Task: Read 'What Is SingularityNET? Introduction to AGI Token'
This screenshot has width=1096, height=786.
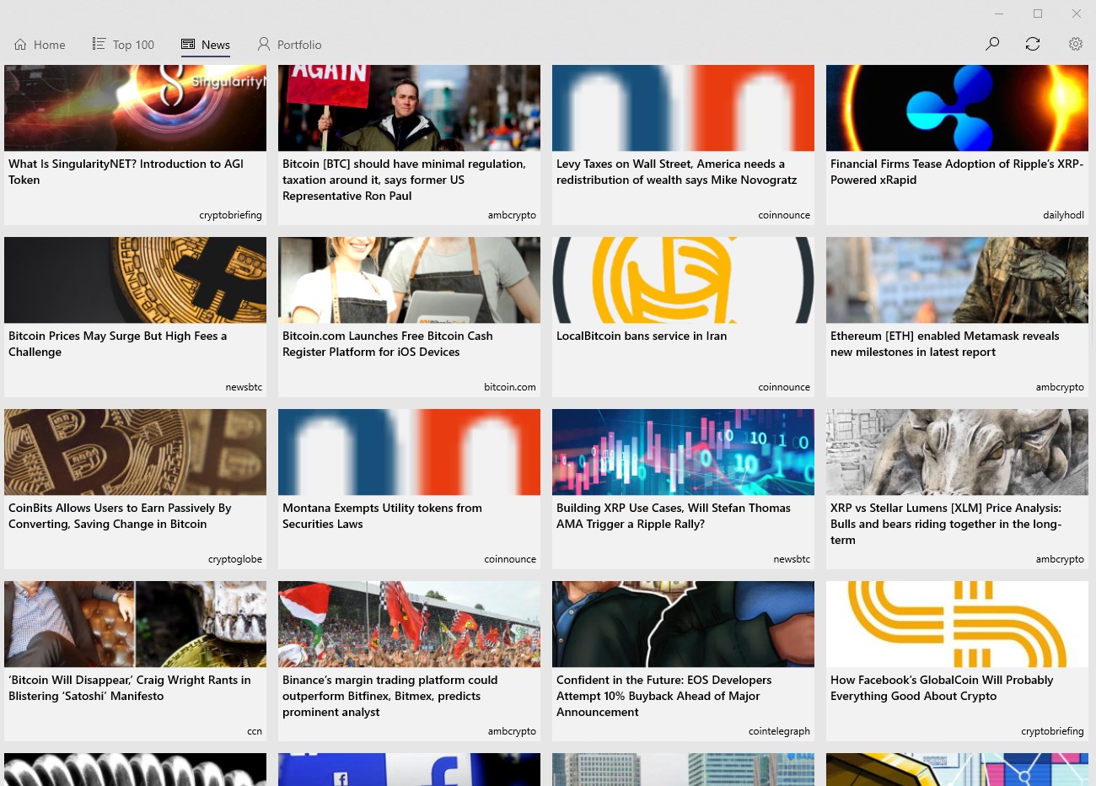Action: [x=126, y=172]
